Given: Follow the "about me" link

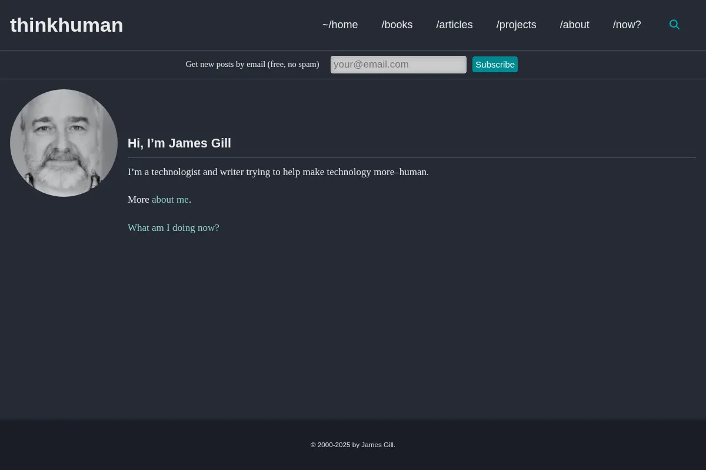Looking at the screenshot, I should coord(170,200).
